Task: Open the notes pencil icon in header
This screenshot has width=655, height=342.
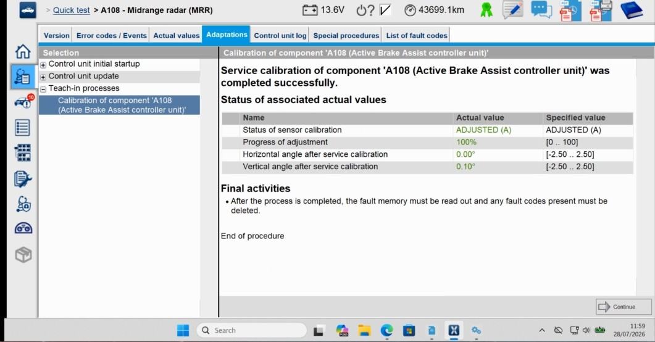Action: [513, 10]
